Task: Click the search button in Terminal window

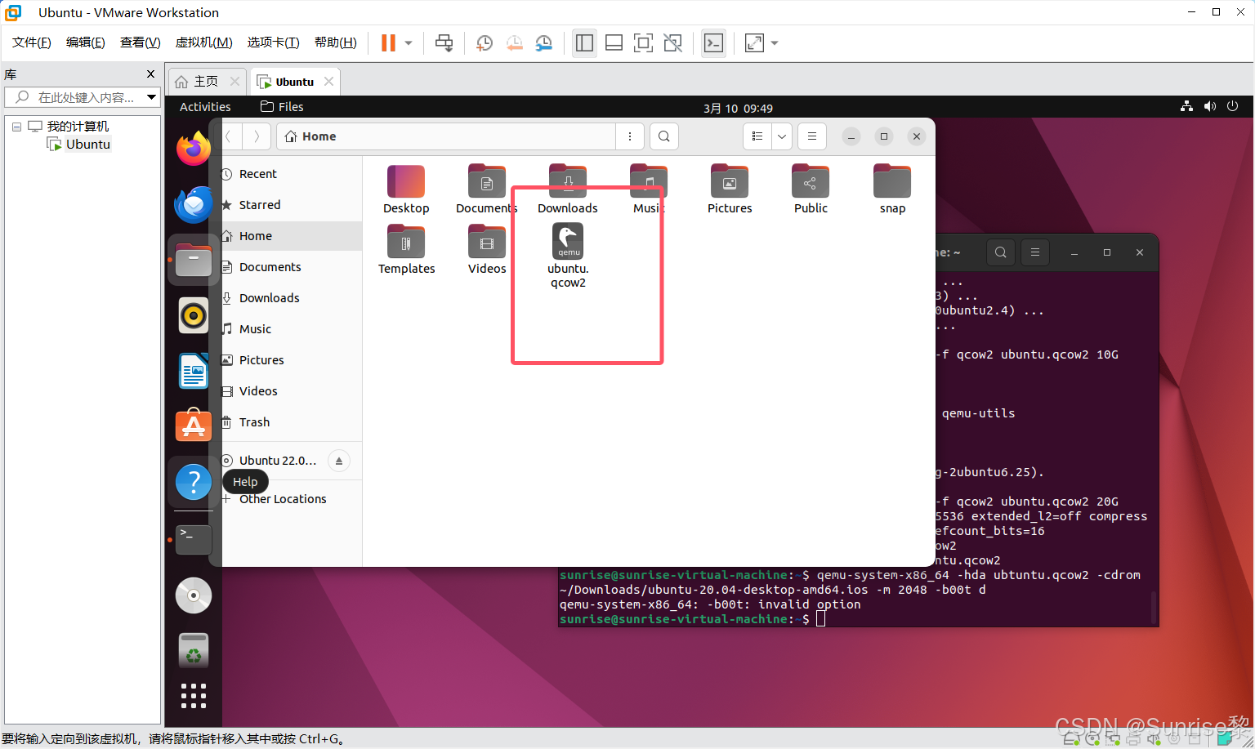Action: click(x=1001, y=252)
